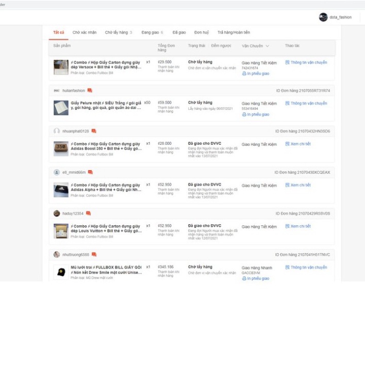Print delivery slip for order 742431674
The image size is (365, 365).
click(x=256, y=74)
